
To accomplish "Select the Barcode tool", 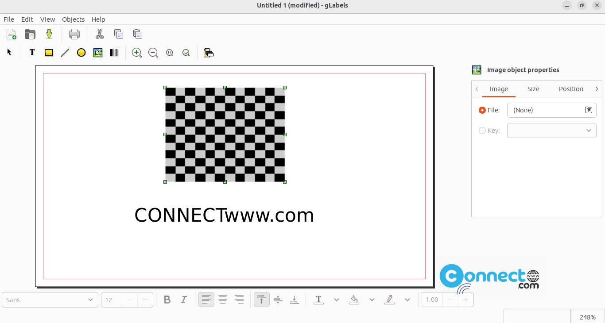I will tap(114, 53).
